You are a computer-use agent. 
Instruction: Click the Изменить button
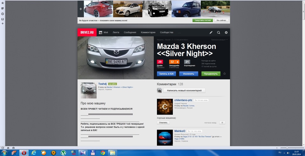tap(189, 74)
